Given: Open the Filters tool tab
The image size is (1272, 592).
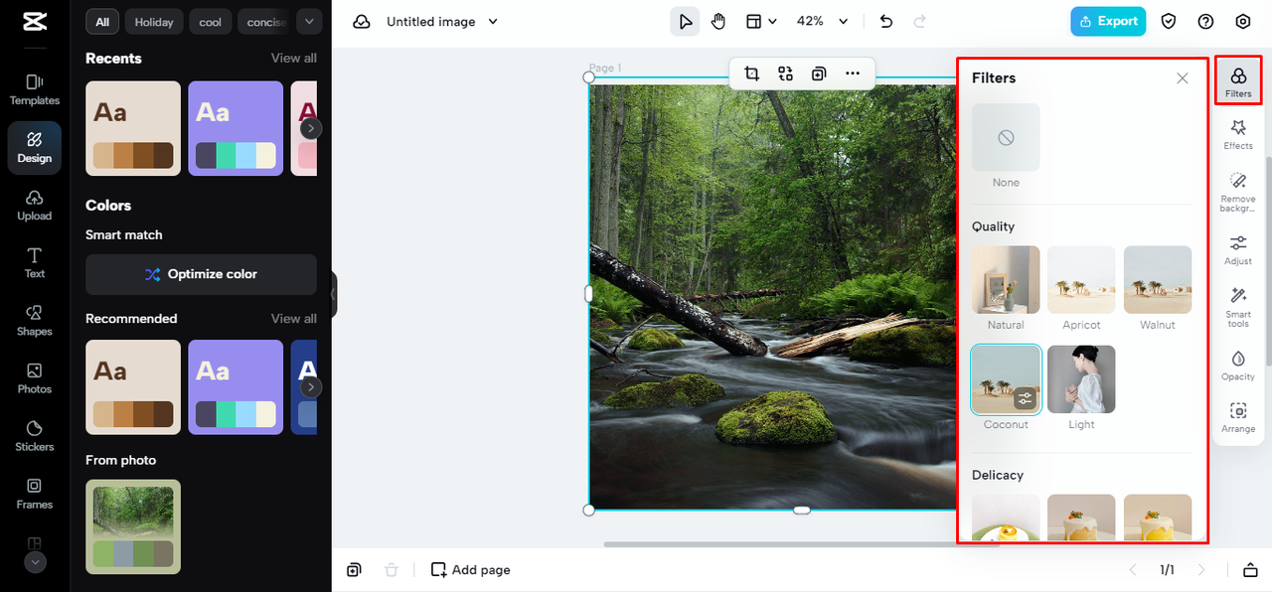Looking at the screenshot, I should tap(1238, 81).
